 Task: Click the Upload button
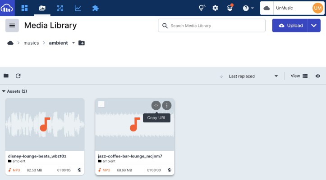290,26
